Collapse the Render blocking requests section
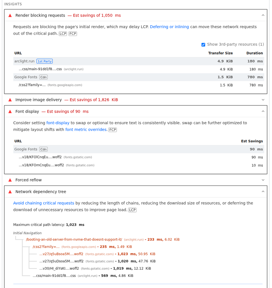Viewport: 272px width, 288px height. click(263, 15)
